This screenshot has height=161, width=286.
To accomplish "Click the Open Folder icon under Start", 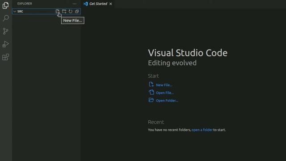I will click(x=151, y=100).
